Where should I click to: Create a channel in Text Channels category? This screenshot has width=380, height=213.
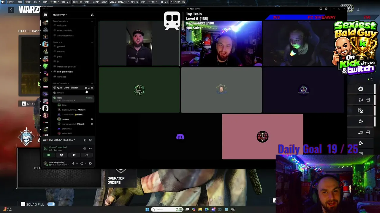tap(92, 21)
